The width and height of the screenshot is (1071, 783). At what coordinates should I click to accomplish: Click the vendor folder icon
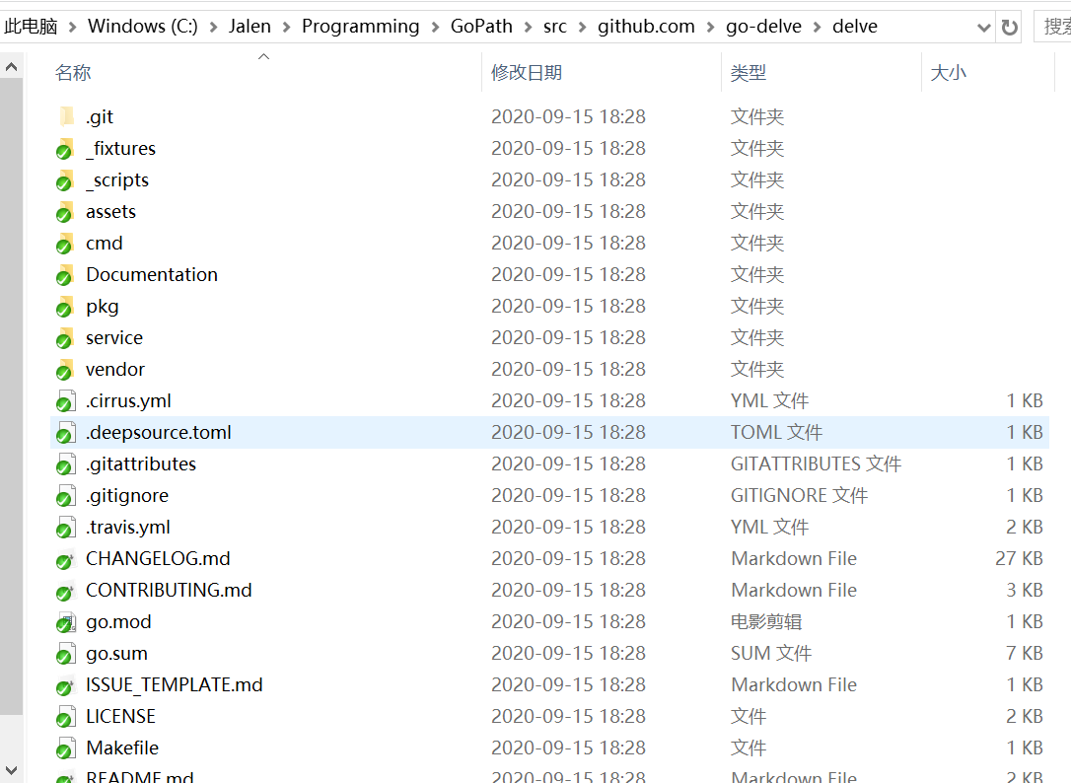66,370
